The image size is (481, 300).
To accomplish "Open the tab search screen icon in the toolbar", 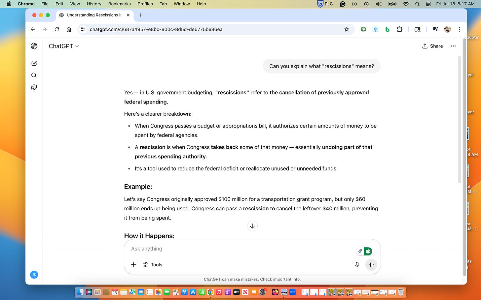I will tap(418, 29).
